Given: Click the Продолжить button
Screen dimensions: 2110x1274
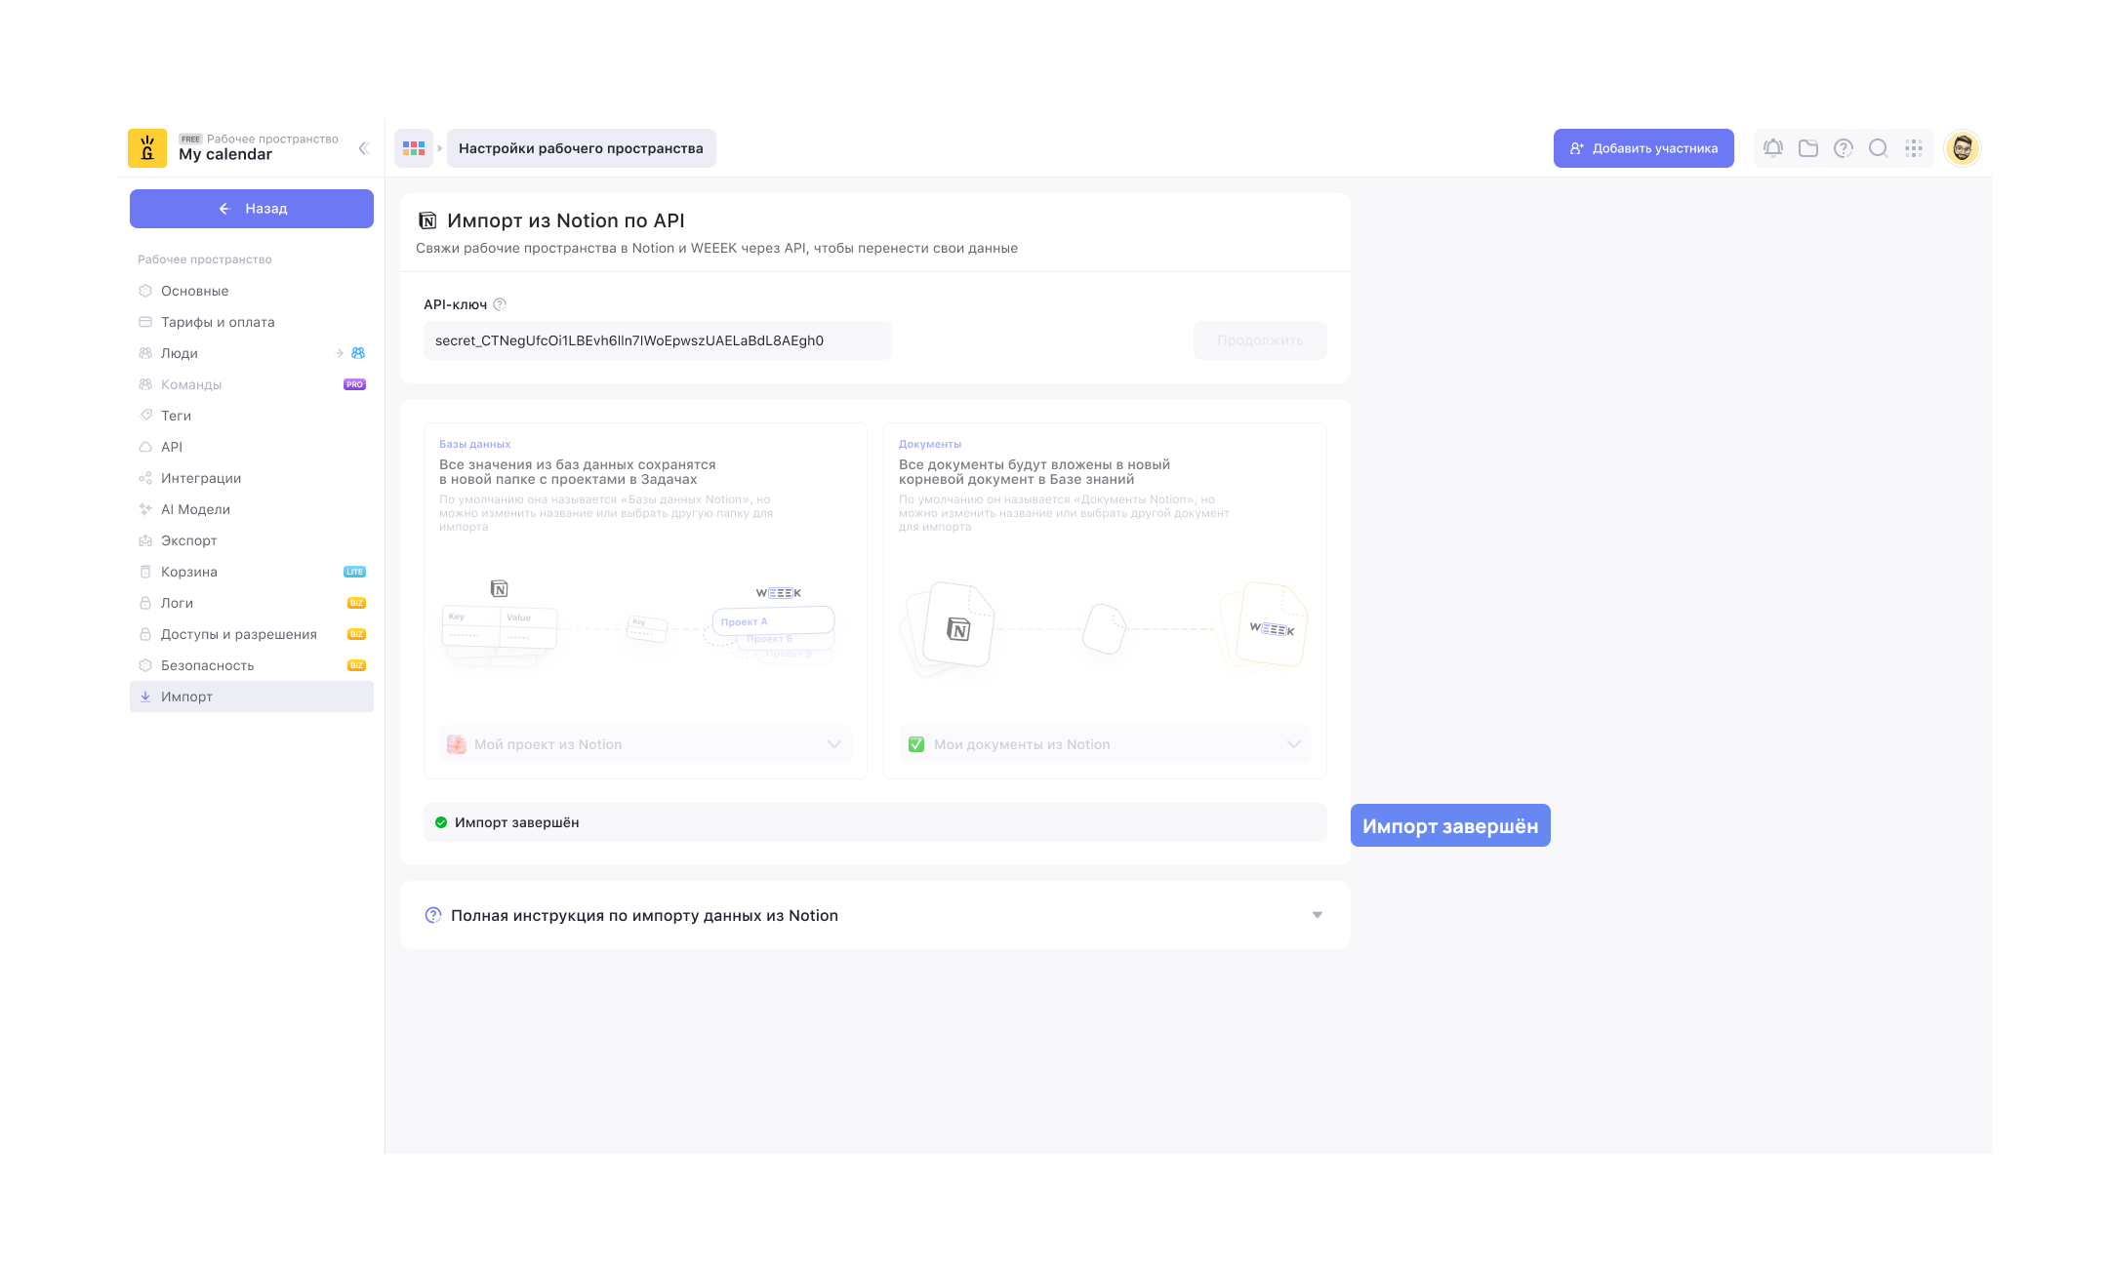Looking at the screenshot, I should coord(1259,340).
